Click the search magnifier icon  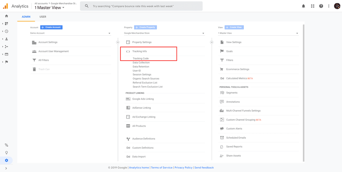click(x=87, y=6)
